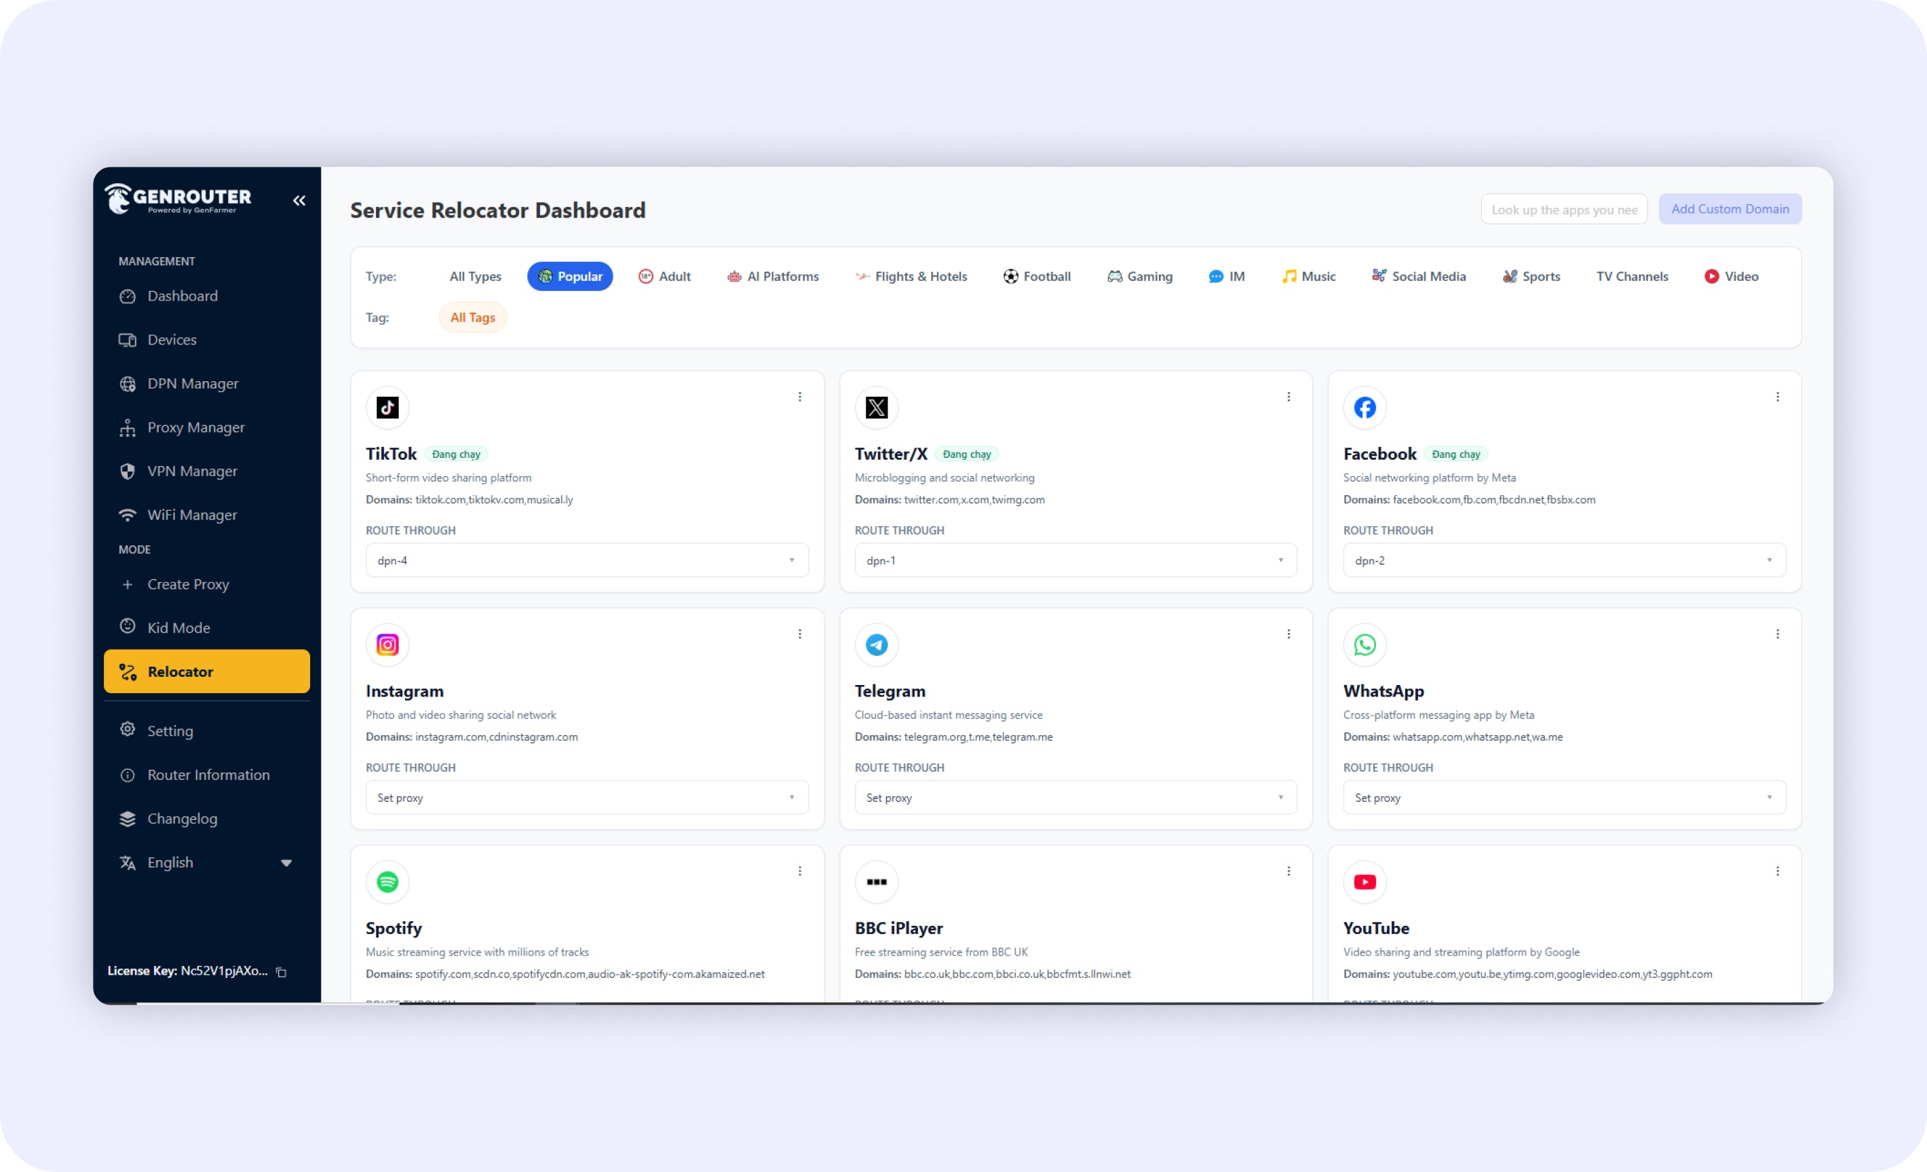The height and width of the screenshot is (1172, 1927).
Task: Click the app lookup search field
Action: tap(1563, 210)
